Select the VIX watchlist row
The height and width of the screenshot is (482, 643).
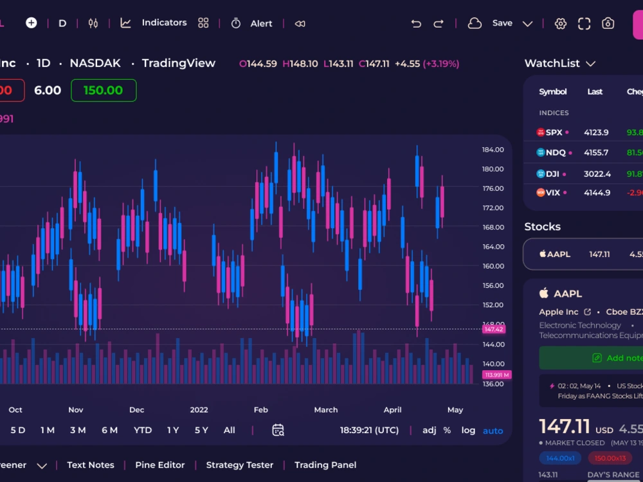click(x=583, y=192)
